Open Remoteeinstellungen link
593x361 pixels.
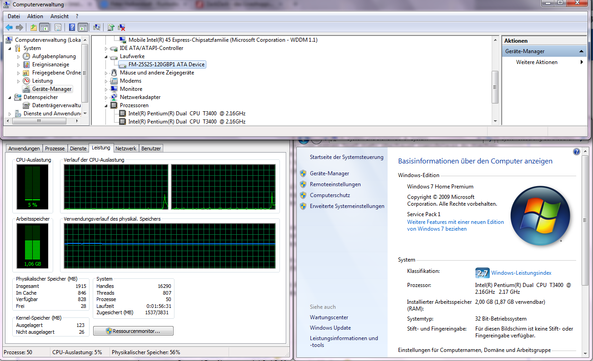point(335,184)
